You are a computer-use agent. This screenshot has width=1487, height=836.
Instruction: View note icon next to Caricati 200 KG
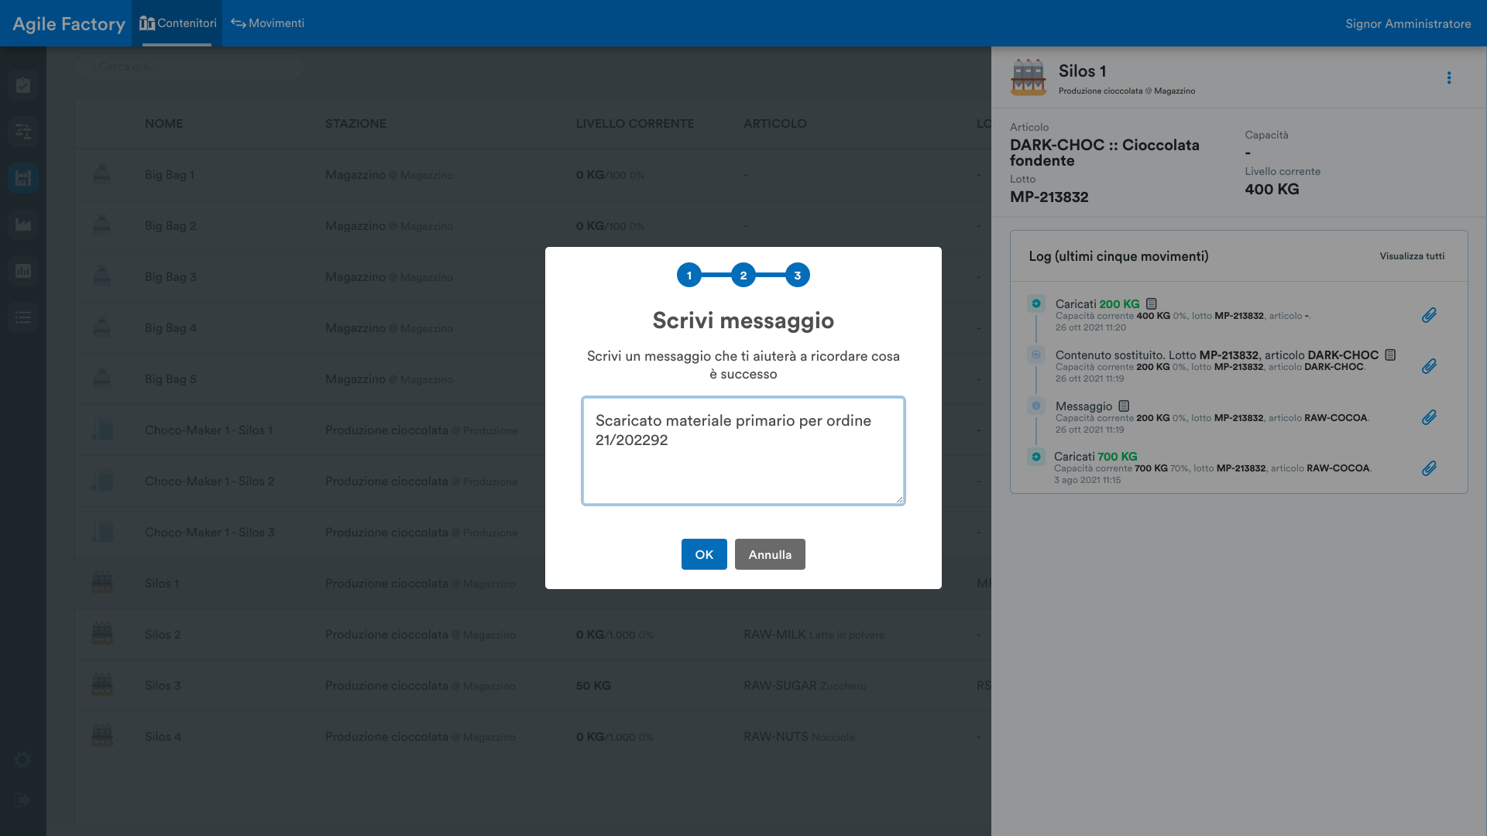[1152, 304]
